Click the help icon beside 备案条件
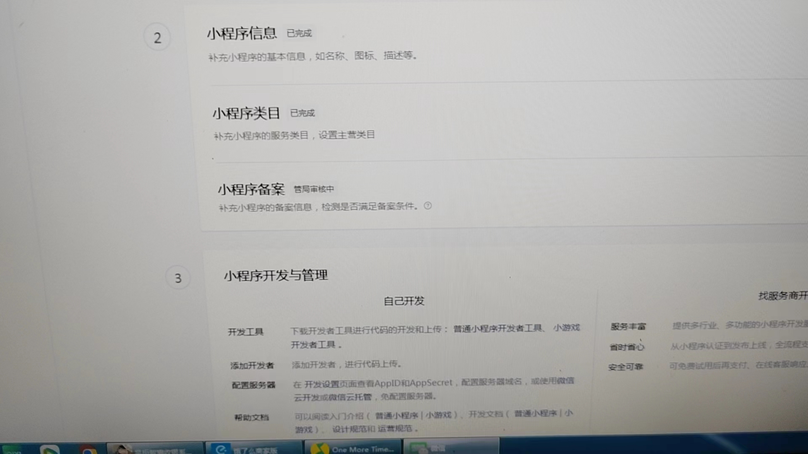808x454 pixels. (428, 206)
